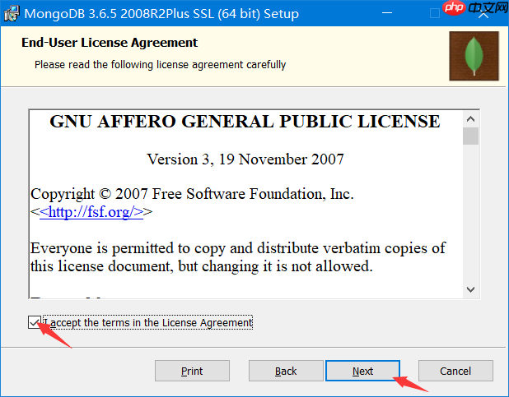Cancel the MongoDB setup
Image resolution: width=509 pixels, height=397 pixels.
[x=455, y=371]
